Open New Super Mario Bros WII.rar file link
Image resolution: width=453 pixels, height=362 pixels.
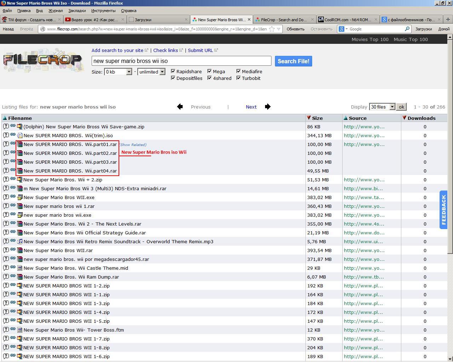58,250
